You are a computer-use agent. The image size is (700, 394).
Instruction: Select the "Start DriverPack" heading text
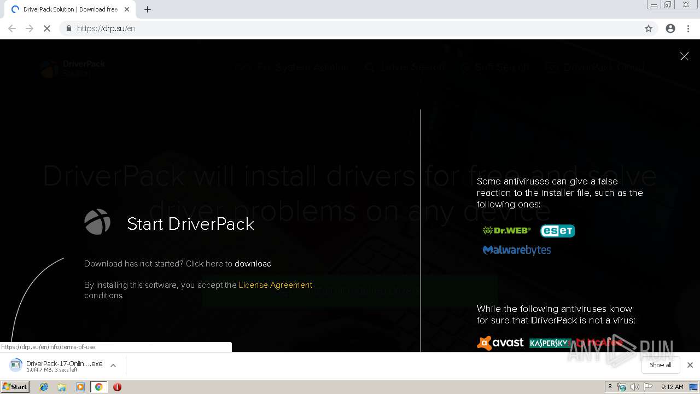click(x=190, y=224)
